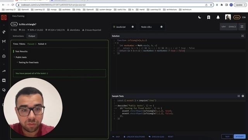Enable EMACS editor mode
Image resolution: width=248 pixels, height=140 pixels.
point(232,27)
